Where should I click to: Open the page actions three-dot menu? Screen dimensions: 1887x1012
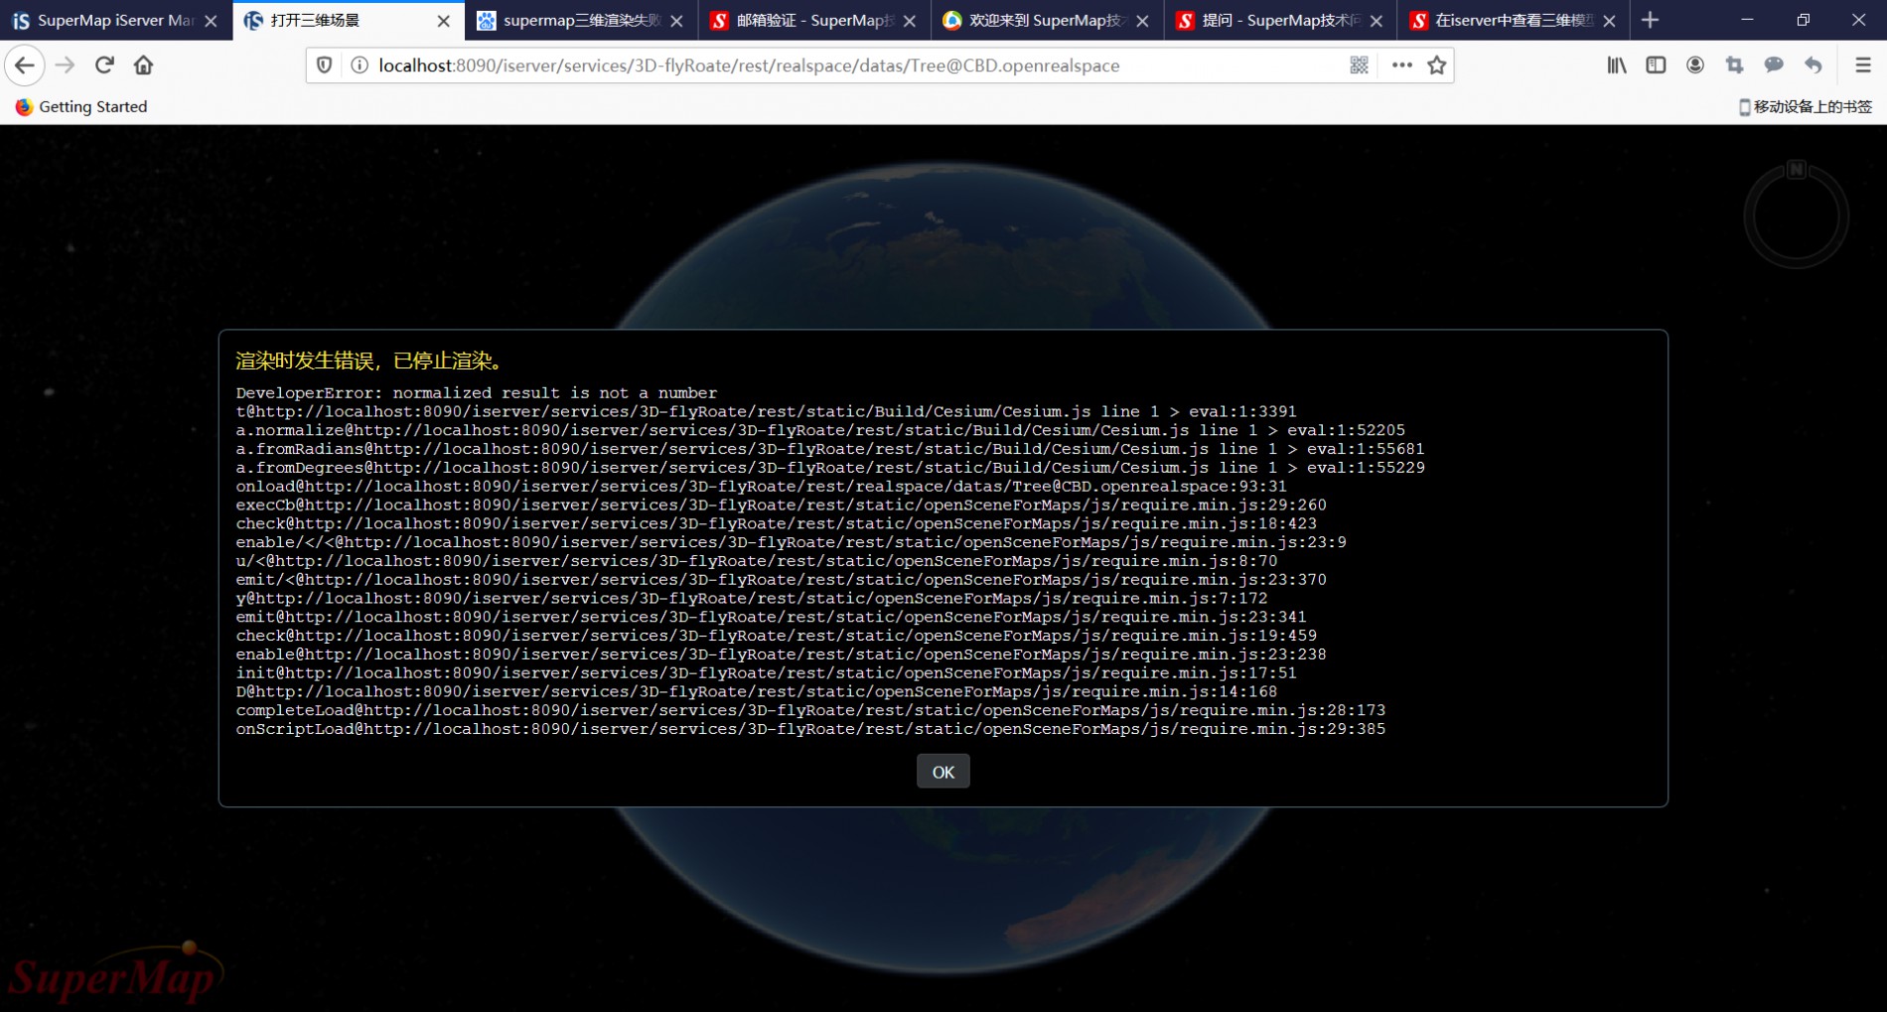1401,66
